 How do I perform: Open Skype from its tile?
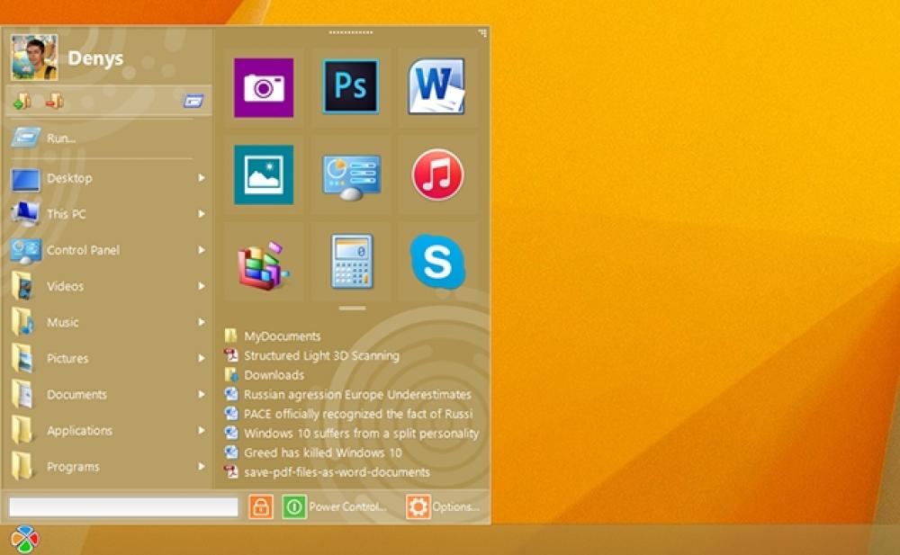(437, 261)
